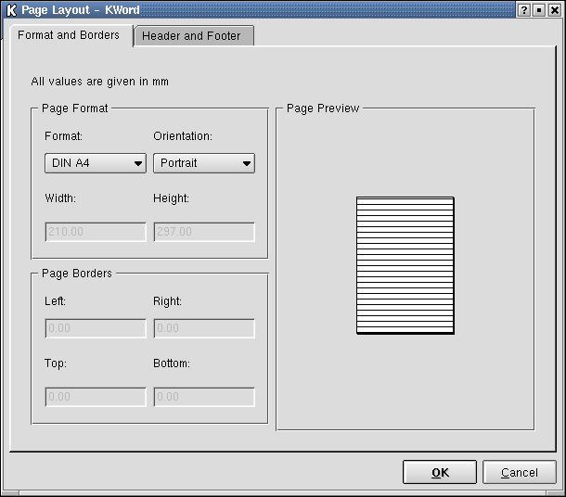Expand the Orientation dropdown showing Portrait
This screenshot has height=497, width=566.
coord(204,163)
